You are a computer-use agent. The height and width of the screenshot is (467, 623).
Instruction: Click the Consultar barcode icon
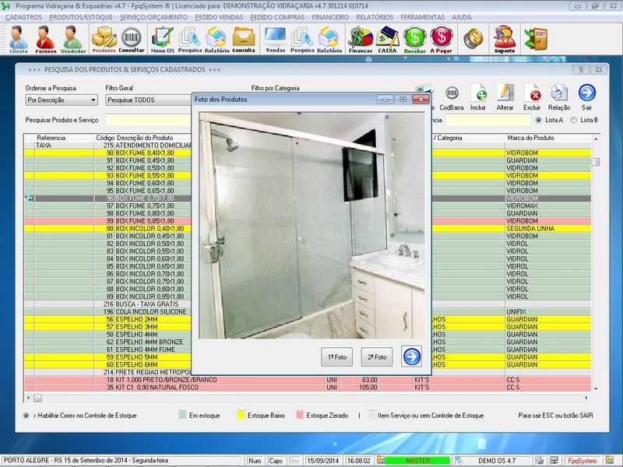[131, 39]
